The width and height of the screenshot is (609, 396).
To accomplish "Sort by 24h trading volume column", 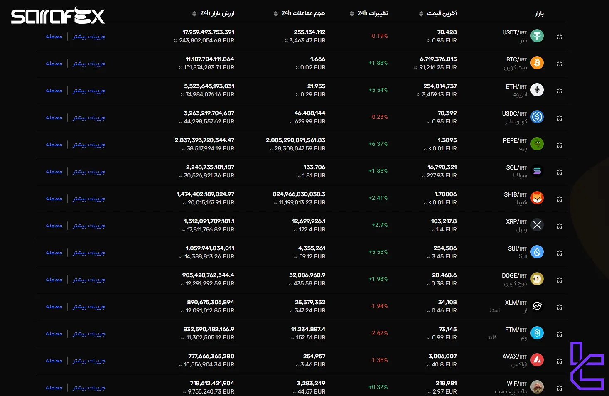I will (x=300, y=13).
